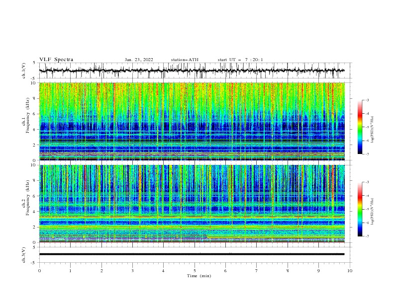
Task: Click the date "Jan. 23, 2022"
Action: click(x=139, y=60)
